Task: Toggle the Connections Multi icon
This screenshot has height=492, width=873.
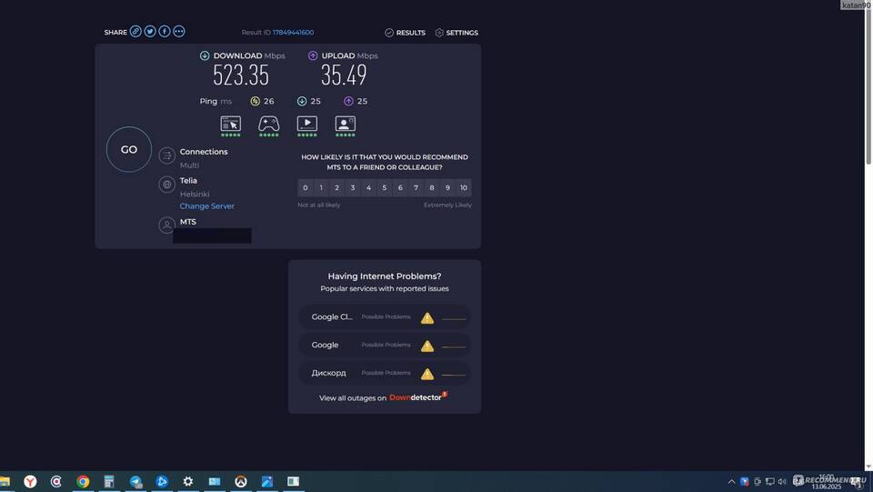Action: click(x=167, y=156)
